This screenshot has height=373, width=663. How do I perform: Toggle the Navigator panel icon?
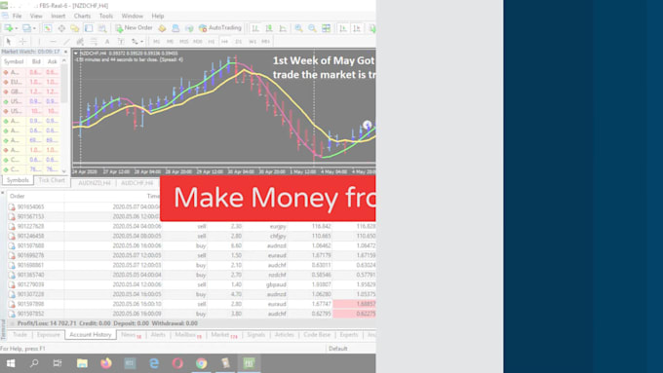tap(75, 28)
